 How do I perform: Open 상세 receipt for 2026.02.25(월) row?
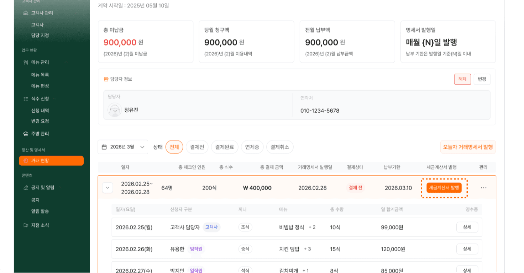coord(467,227)
